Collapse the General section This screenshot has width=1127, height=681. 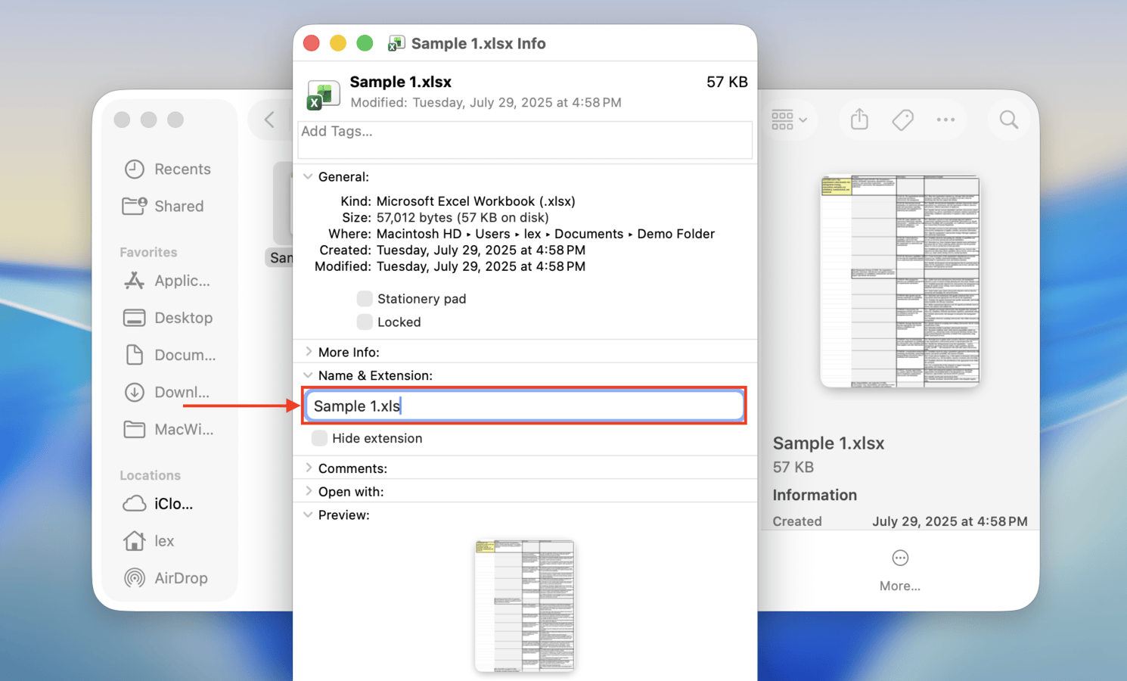308,176
